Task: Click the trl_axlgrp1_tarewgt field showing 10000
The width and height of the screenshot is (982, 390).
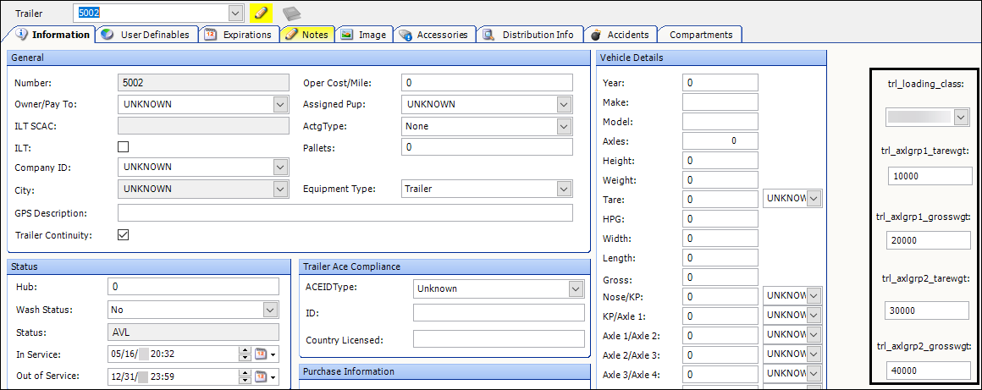Action: click(930, 176)
